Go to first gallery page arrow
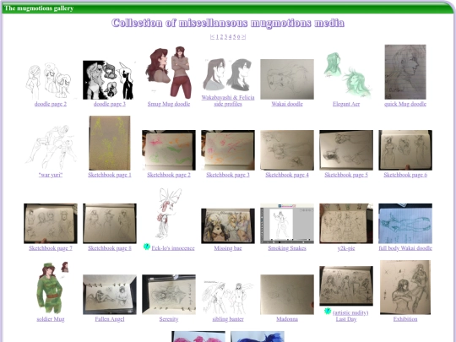This screenshot has height=342, width=456. point(212,36)
